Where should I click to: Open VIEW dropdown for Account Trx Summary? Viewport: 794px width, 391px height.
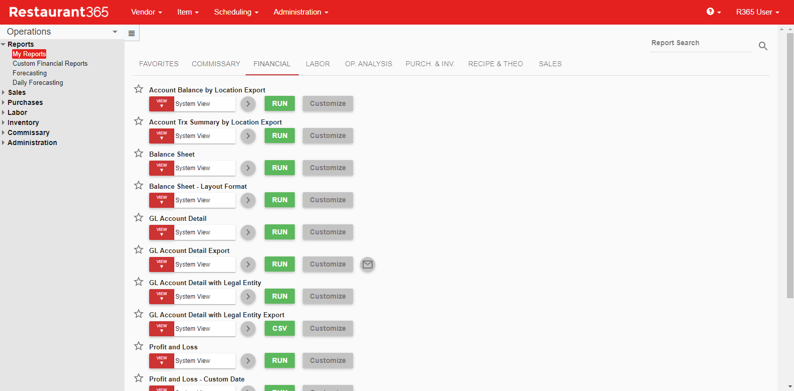click(x=162, y=136)
